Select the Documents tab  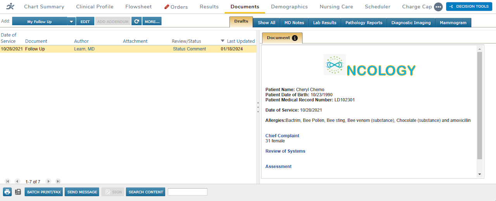tap(245, 7)
